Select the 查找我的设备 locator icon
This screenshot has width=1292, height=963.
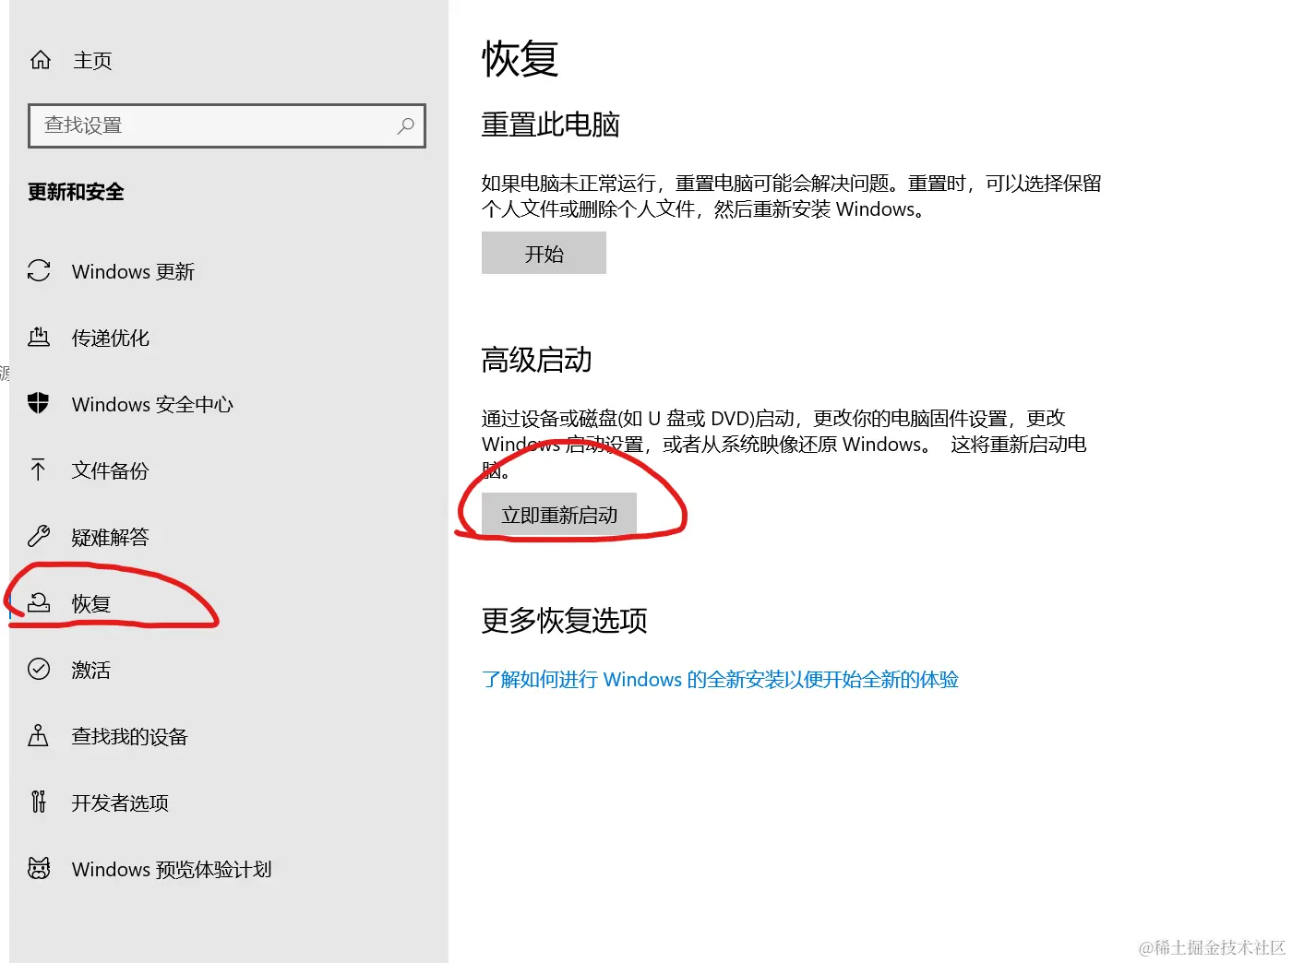[x=38, y=735]
